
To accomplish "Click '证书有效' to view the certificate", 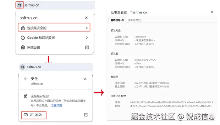I will tap(34, 115).
